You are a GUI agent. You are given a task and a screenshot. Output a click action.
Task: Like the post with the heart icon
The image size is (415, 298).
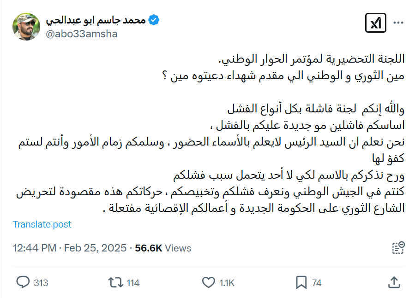[x=209, y=282]
